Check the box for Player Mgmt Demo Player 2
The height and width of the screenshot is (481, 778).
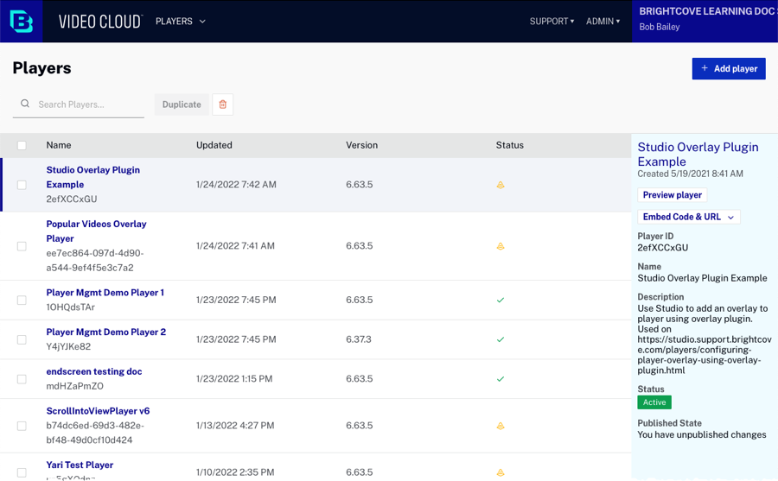[x=22, y=340]
